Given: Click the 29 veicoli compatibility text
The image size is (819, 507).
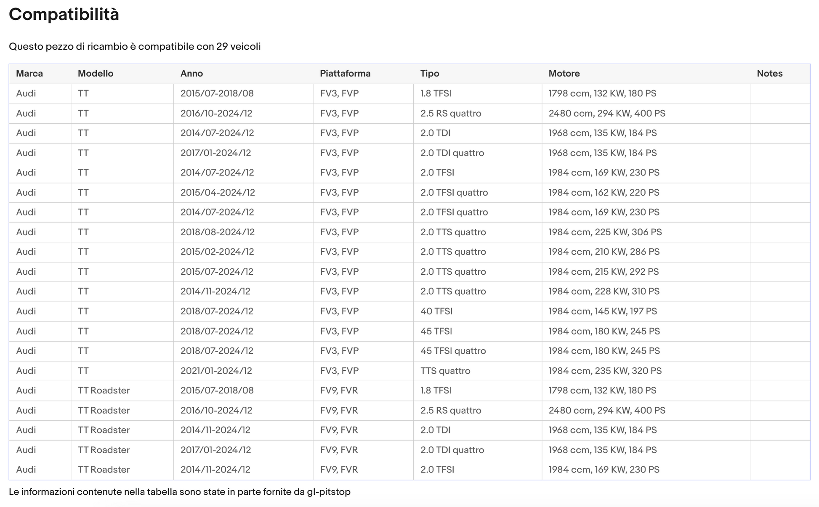Looking at the screenshot, I should point(239,47).
